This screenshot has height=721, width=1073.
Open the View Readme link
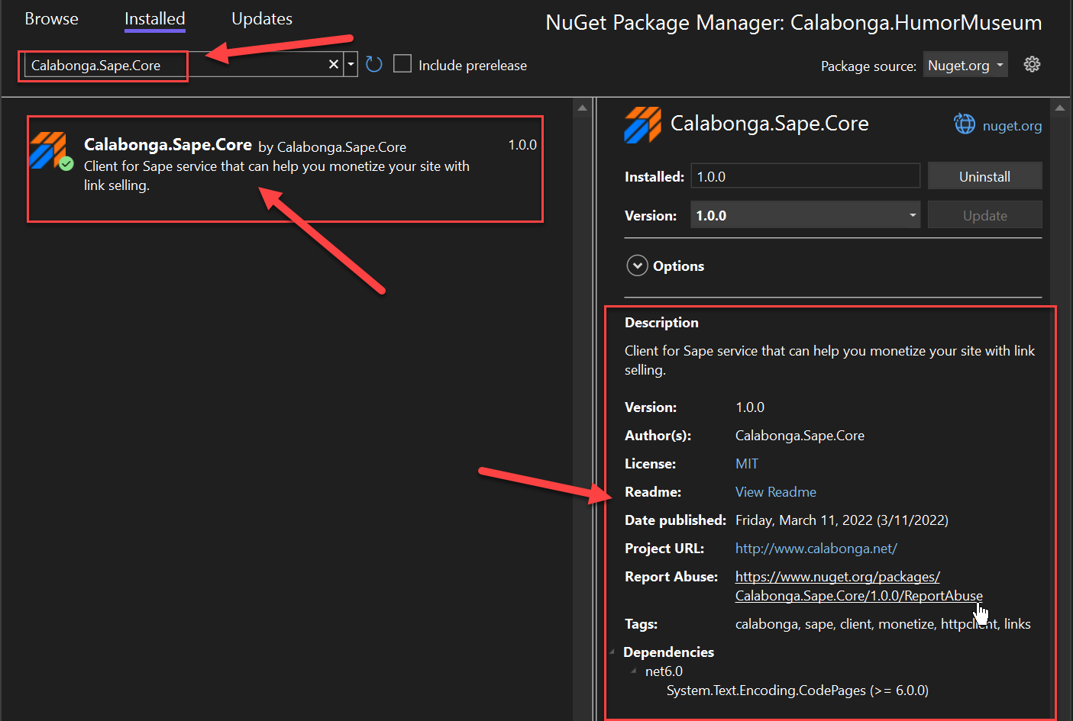point(776,492)
